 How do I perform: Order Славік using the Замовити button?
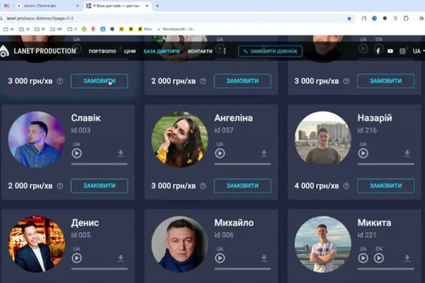(x=99, y=186)
